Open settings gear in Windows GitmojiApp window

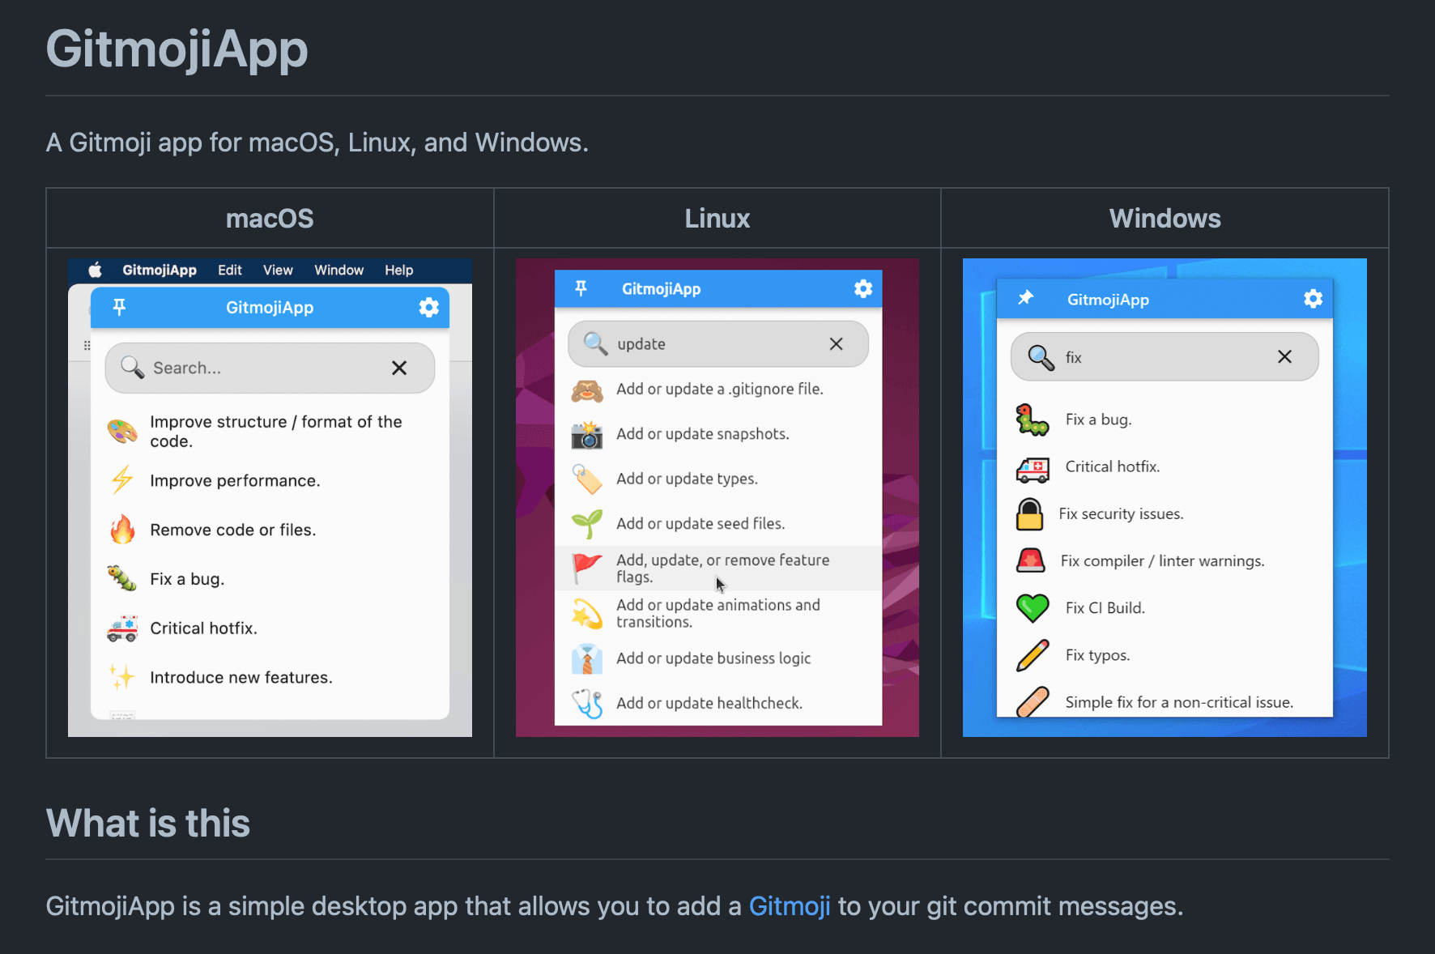coord(1313,299)
